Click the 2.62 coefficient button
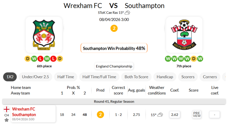This screenshot has height=125, width=227. 175,114
